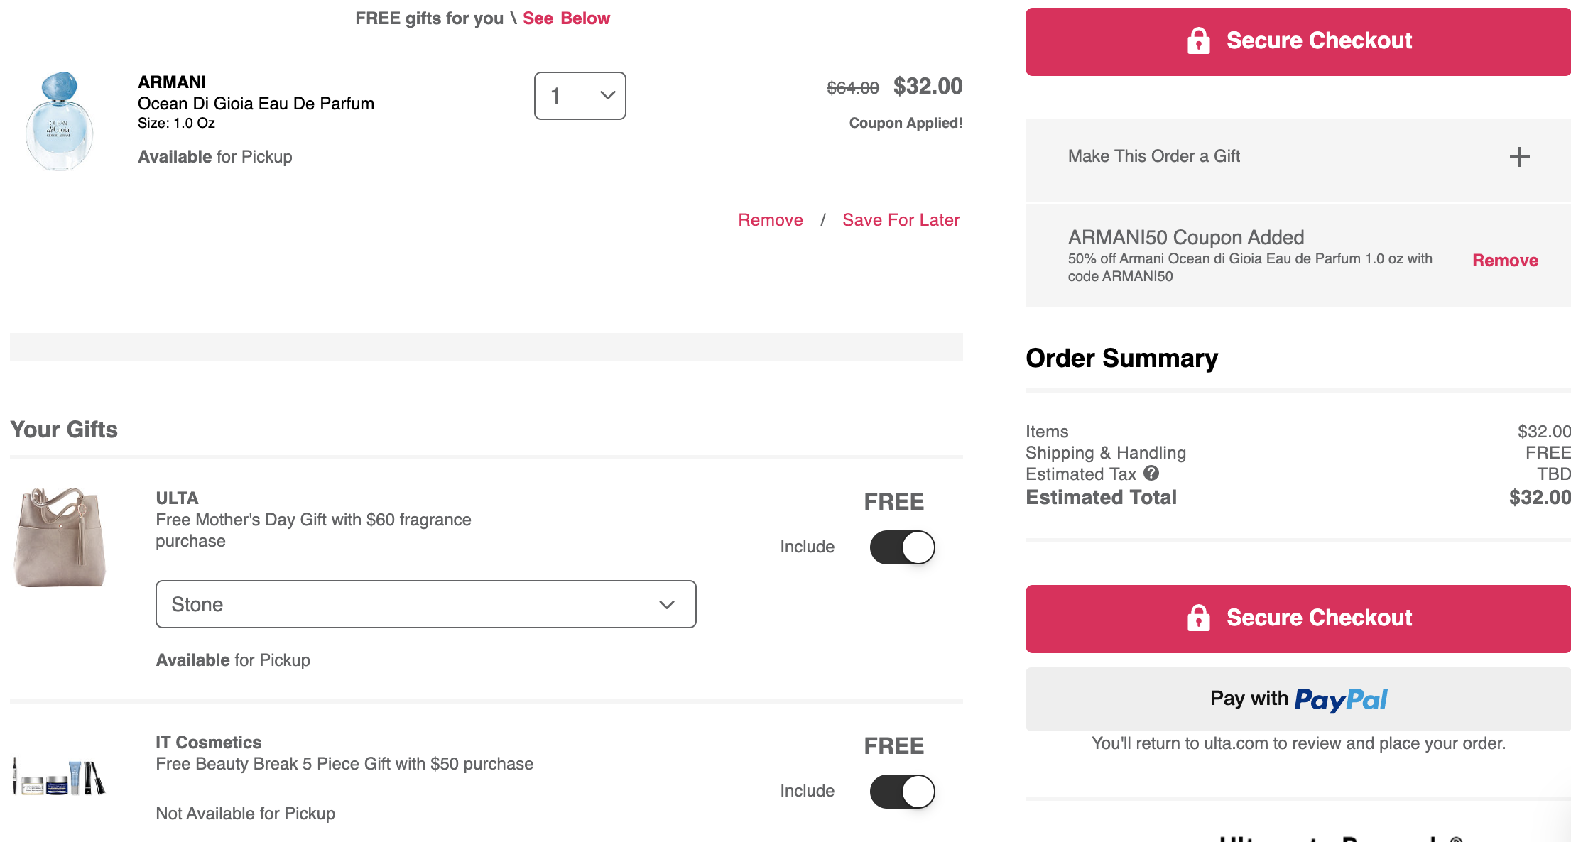Toggle Include for Ulta Mother's Day Gift

tap(902, 547)
